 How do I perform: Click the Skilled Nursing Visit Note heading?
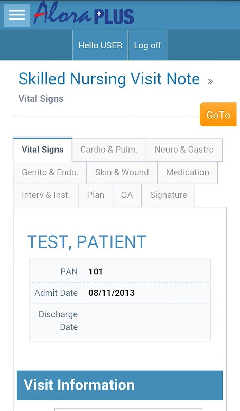pos(109,79)
